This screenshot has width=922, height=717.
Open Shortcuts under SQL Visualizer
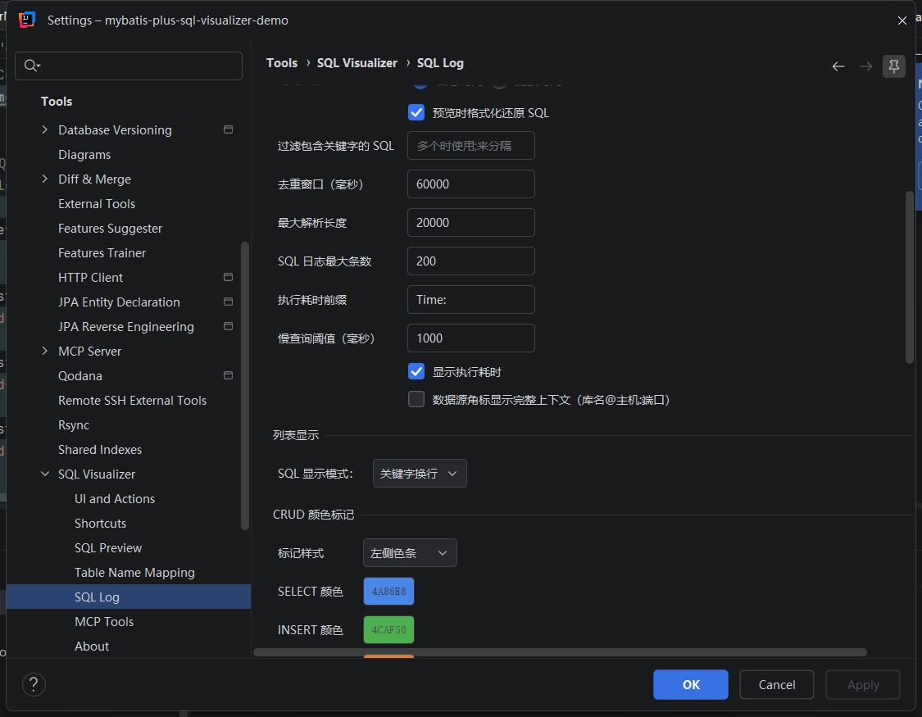(x=100, y=523)
